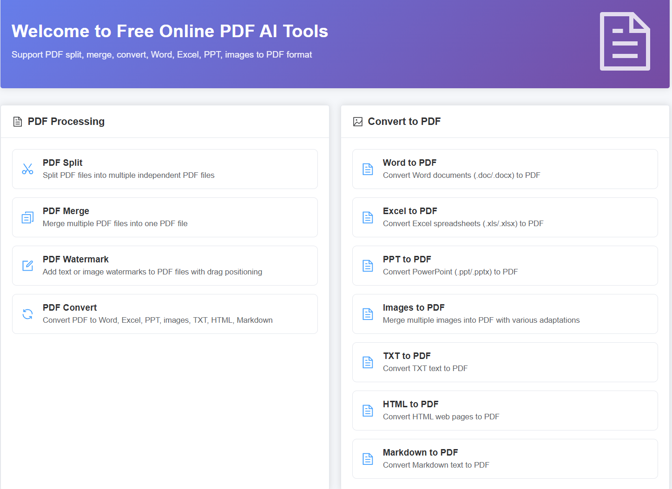Screen dimensions: 672x489
Task: Click the 'Support PDF split, merge, convert' subtitle
Action: (162, 55)
